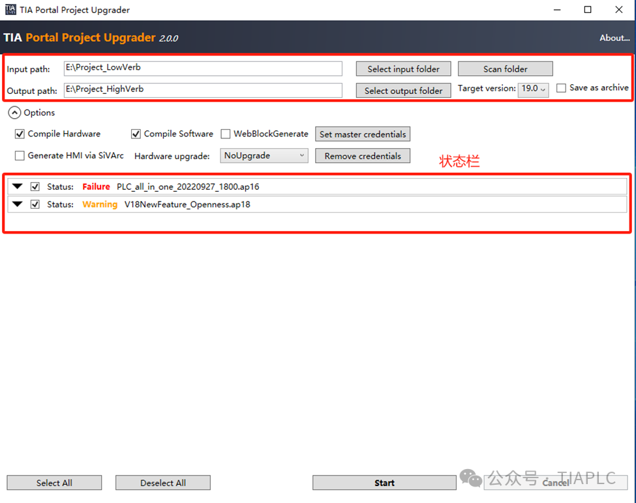Uncheck the PLC_all_in_one project checkbox
Image resolution: width=636 pixels, height=503 pixels.
(x=35, y=187)
